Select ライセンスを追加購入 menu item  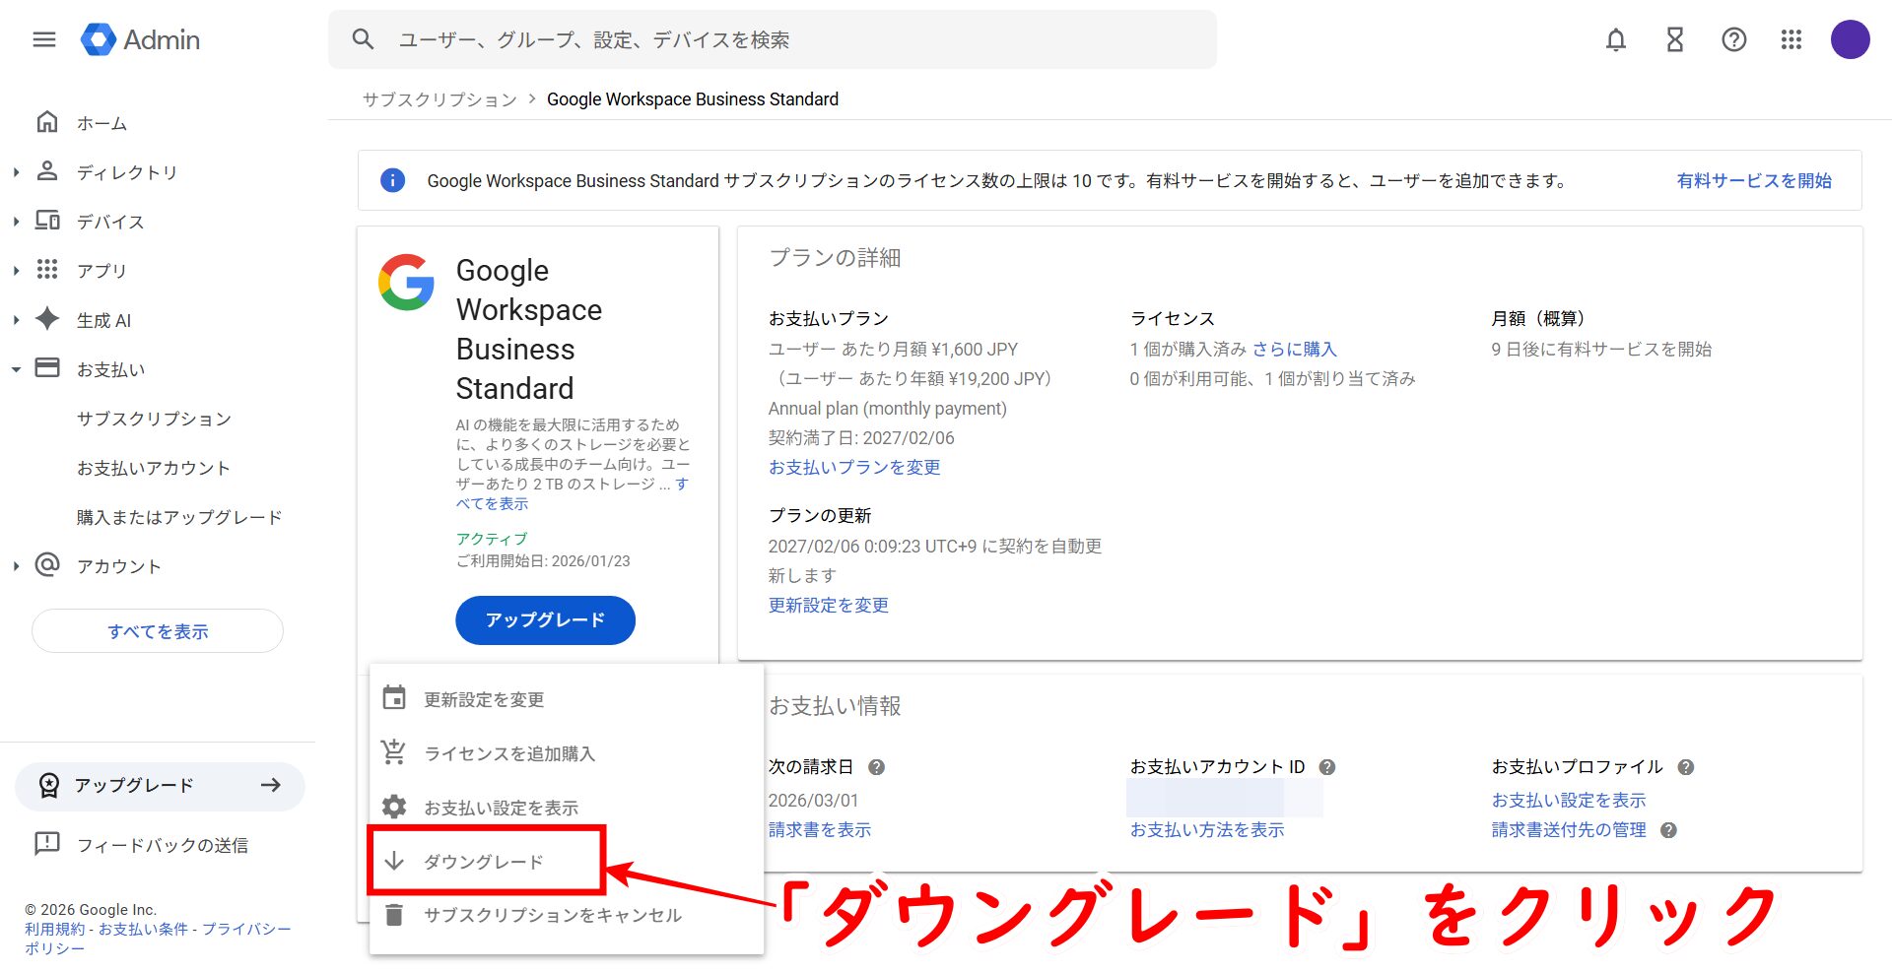(508, 753)
